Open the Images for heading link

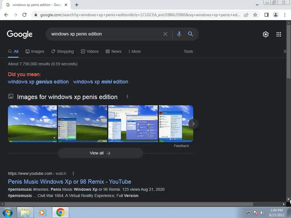[x=67, y=97]
